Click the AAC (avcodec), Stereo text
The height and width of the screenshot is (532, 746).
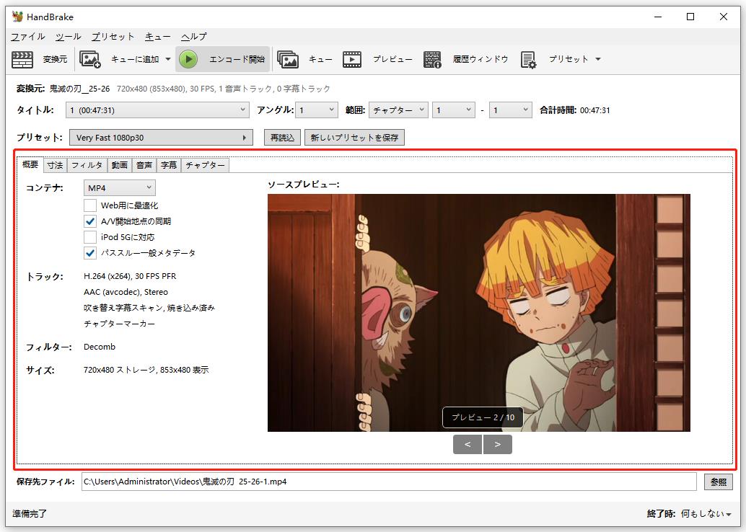click(126, 292)
